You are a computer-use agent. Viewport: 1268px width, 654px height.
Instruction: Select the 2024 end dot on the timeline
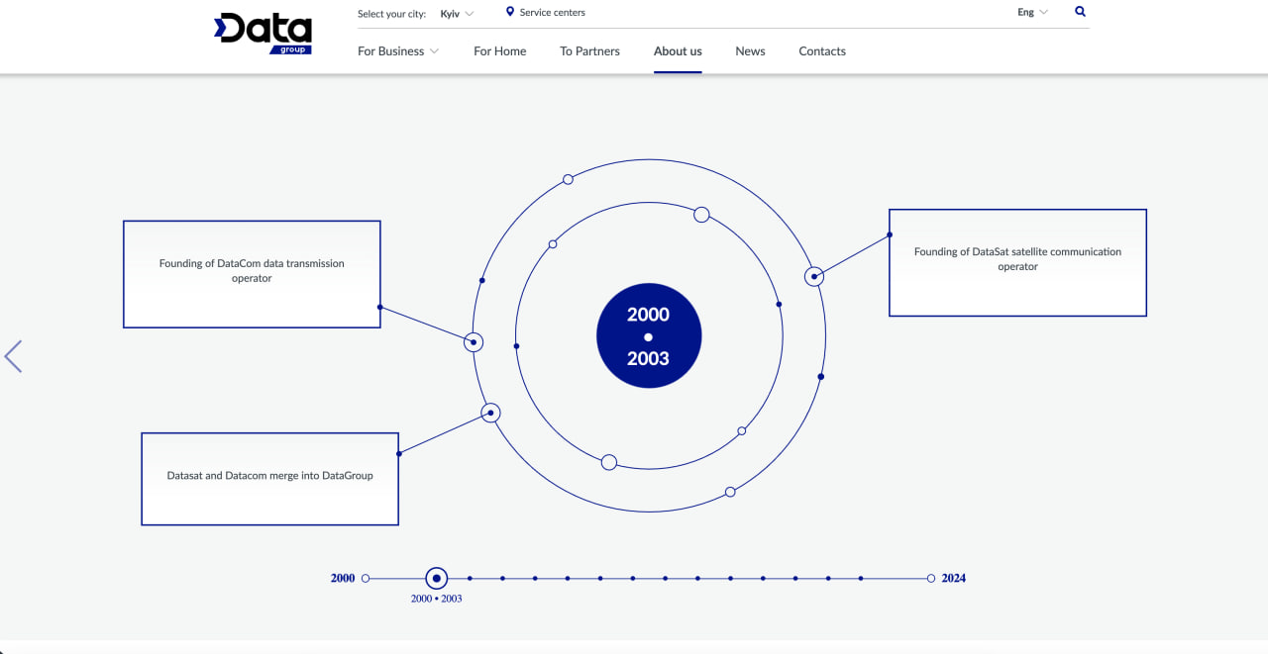[930, 577]
